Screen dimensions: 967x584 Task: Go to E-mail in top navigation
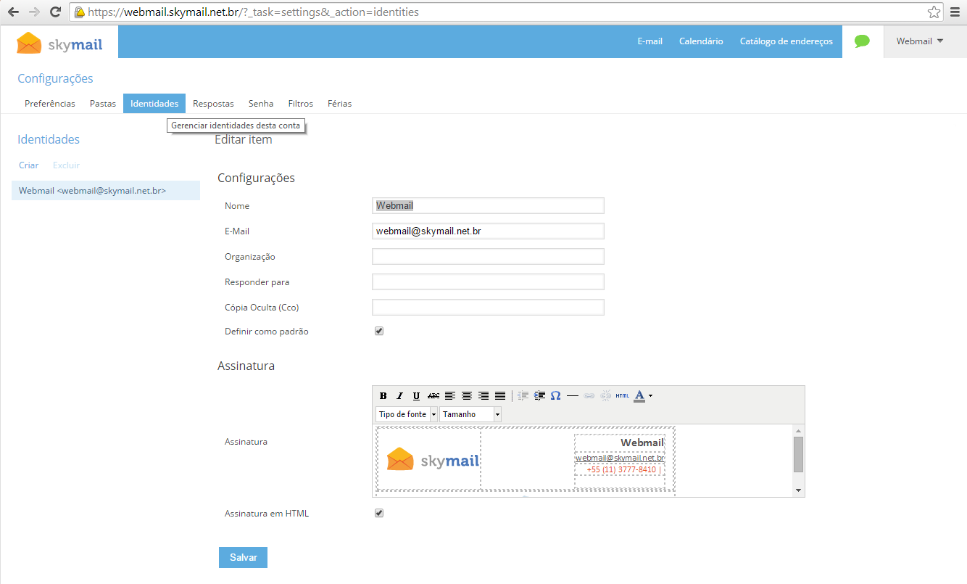pos(650,41)
